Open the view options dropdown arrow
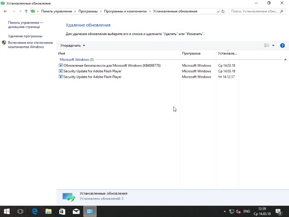This screenshot has width=289, height=217. tap(273, 46)
